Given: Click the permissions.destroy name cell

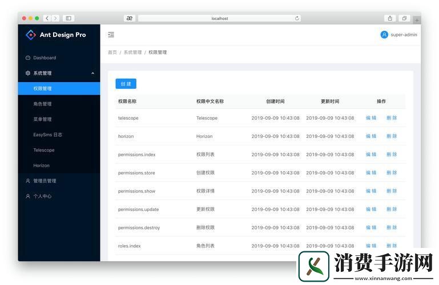Looking at the screenshot, I should click(139, 228).
